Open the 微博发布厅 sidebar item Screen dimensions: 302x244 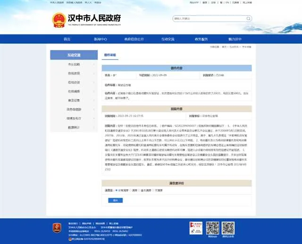click(x=74, y=118)
